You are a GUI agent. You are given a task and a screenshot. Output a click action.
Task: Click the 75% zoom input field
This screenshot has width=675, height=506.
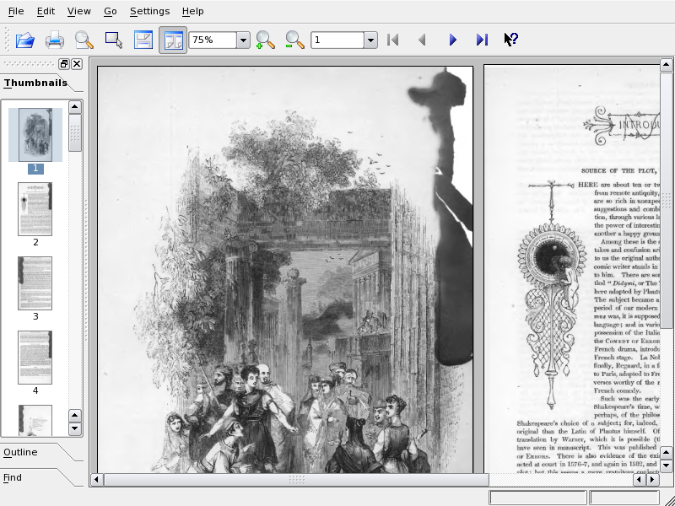click(x=213, y=40)
